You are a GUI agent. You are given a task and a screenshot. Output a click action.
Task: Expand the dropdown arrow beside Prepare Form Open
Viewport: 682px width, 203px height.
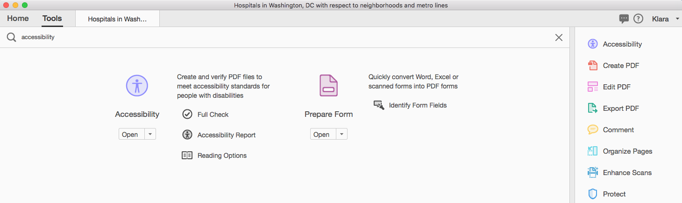[x=341, y=134]
